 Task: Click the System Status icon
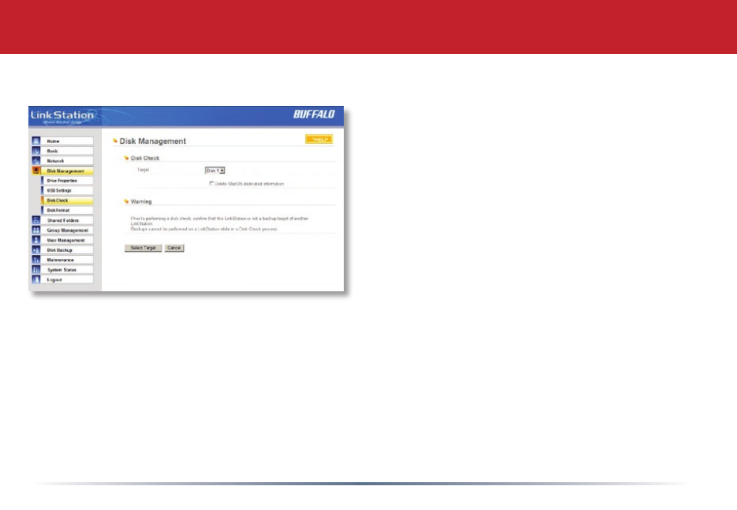click(36, 270)
